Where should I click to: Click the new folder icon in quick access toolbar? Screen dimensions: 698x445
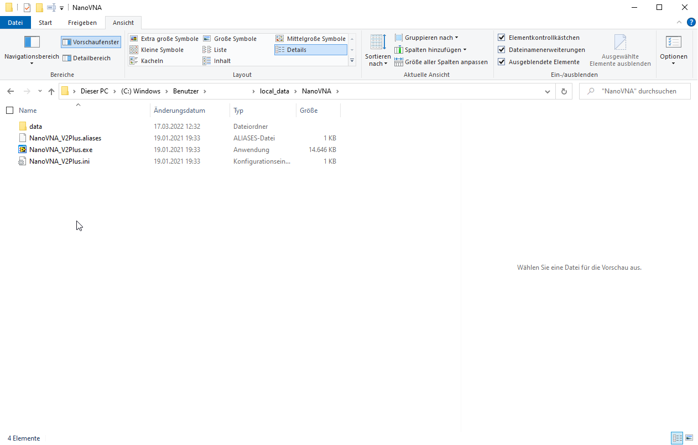39,8
